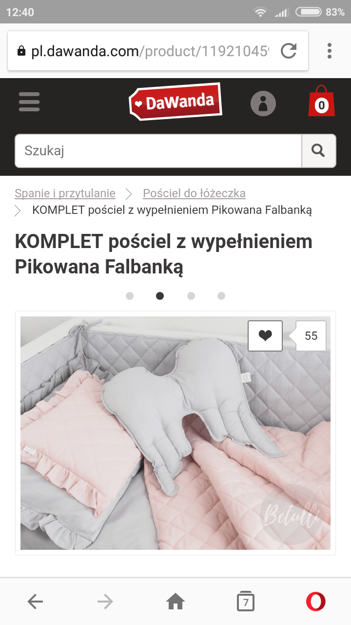Screen dimensions: 351x625
Task: Go back with the browser back arrow
Action: click(35, 602)
